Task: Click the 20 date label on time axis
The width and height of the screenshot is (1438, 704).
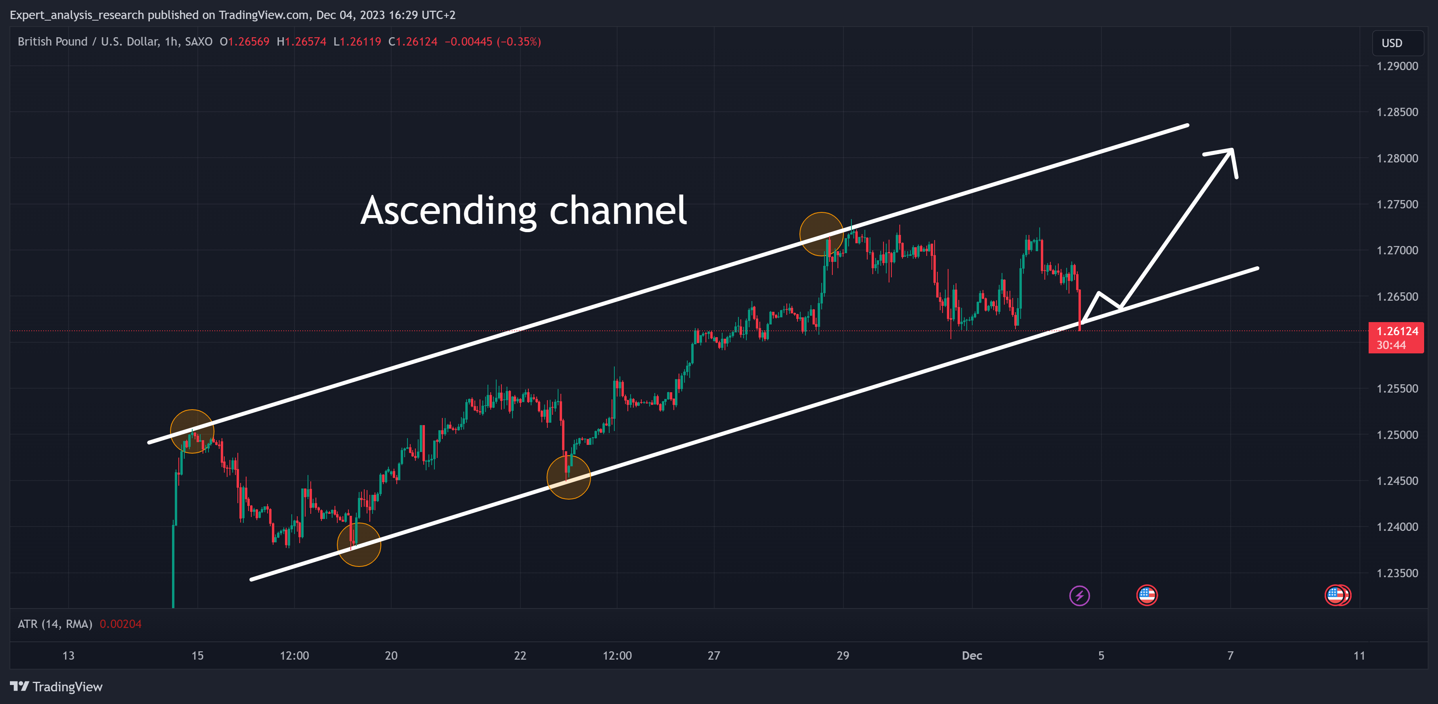Action: pyautogui.click(x=391, y=655)
